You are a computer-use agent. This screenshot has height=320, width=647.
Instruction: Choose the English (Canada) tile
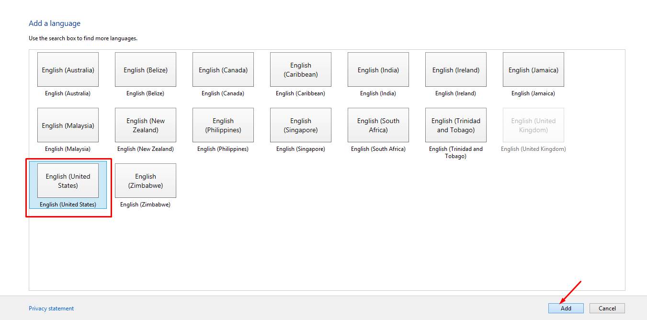223,70
